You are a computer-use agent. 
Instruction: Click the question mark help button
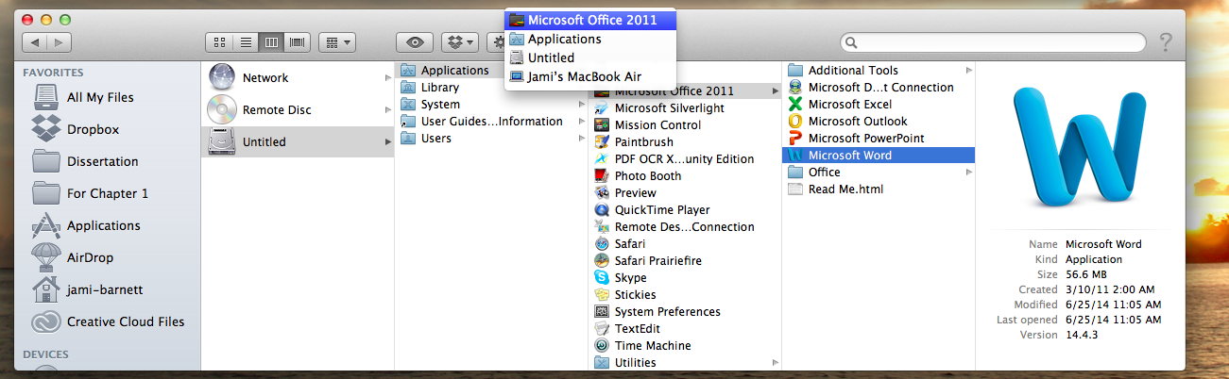[x=1167, y=42]
